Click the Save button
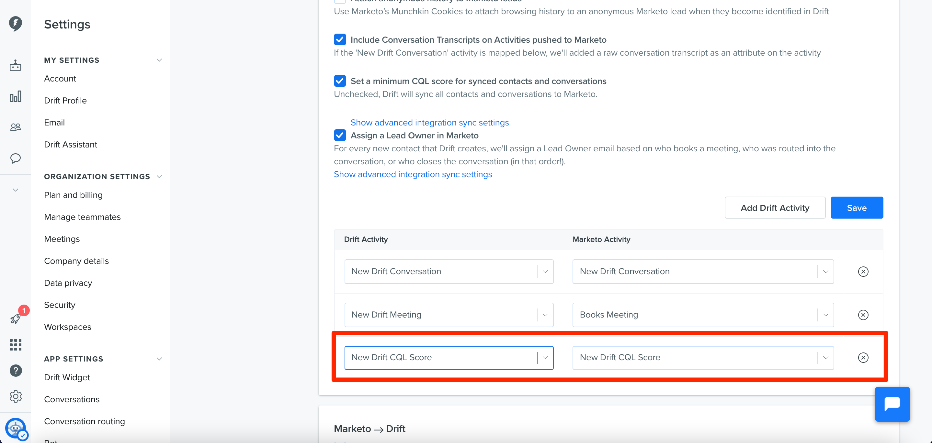This screenshot has height=443, width=932. 857,207
